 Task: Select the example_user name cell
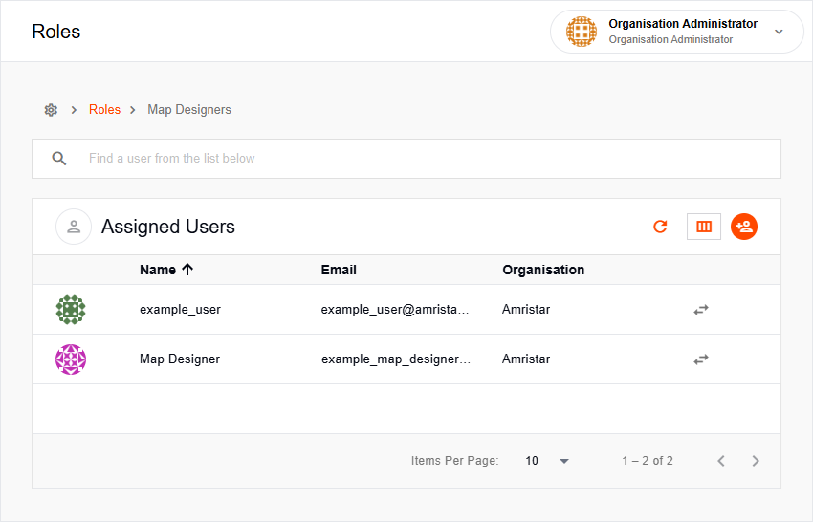click(180, 310)
